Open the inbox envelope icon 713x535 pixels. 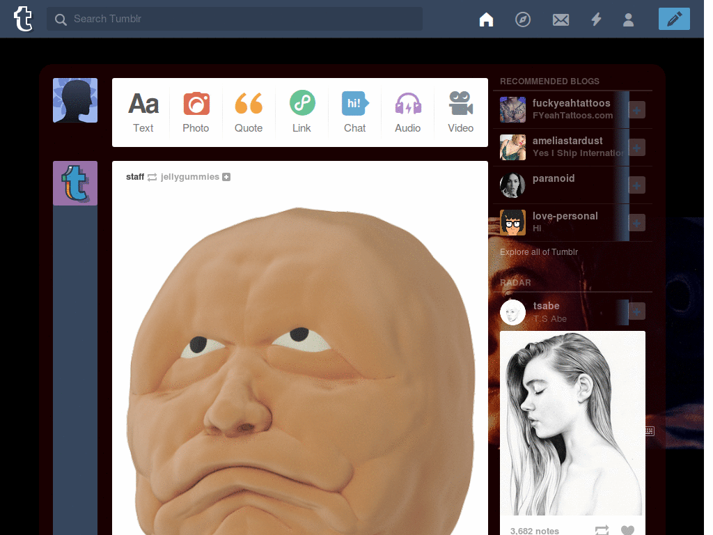coord(561,20)
